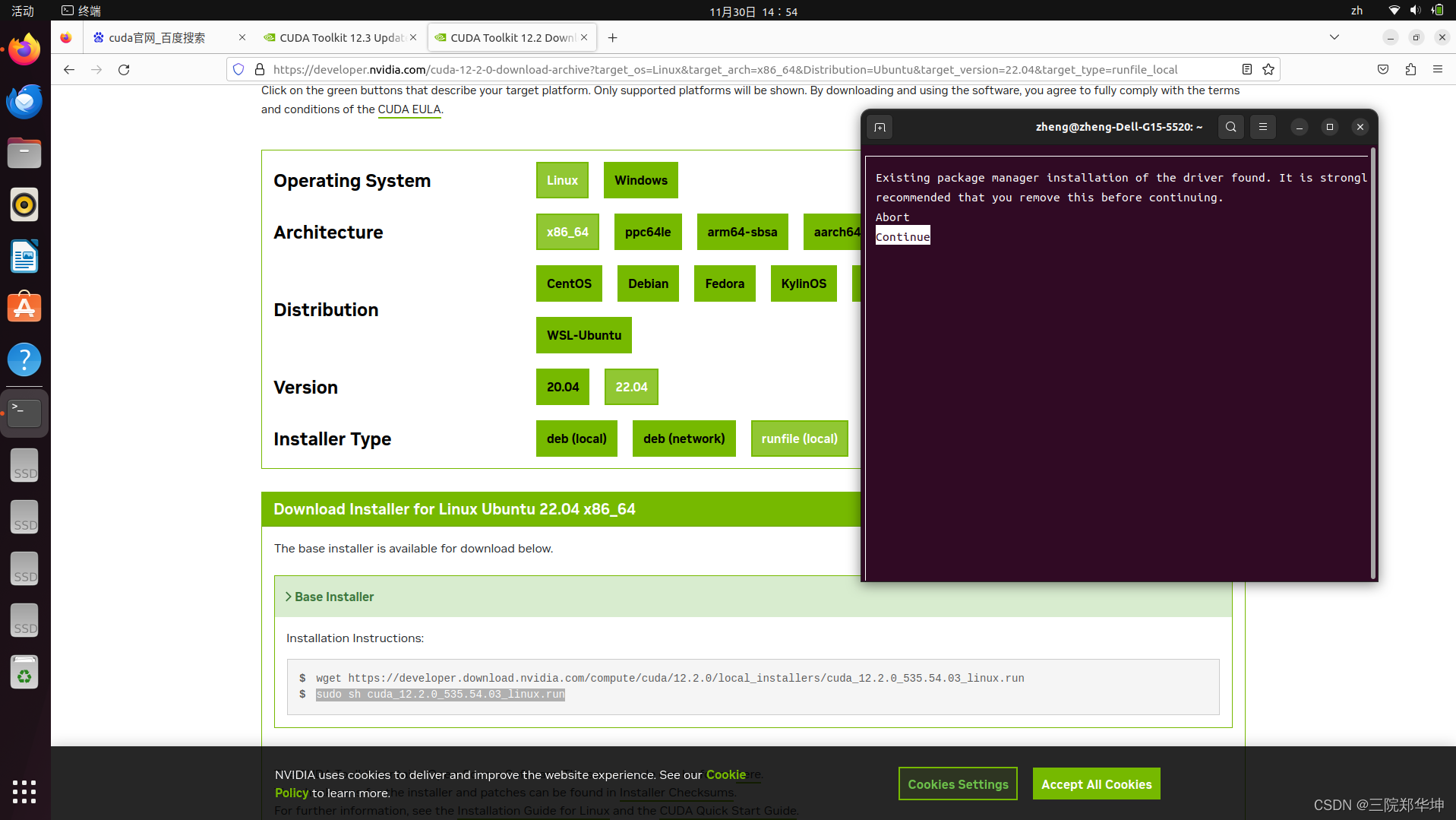The width and height of the screenshot is (1456, 820).
Task: Choose the ppc64le architecture option
Action: 648,233
